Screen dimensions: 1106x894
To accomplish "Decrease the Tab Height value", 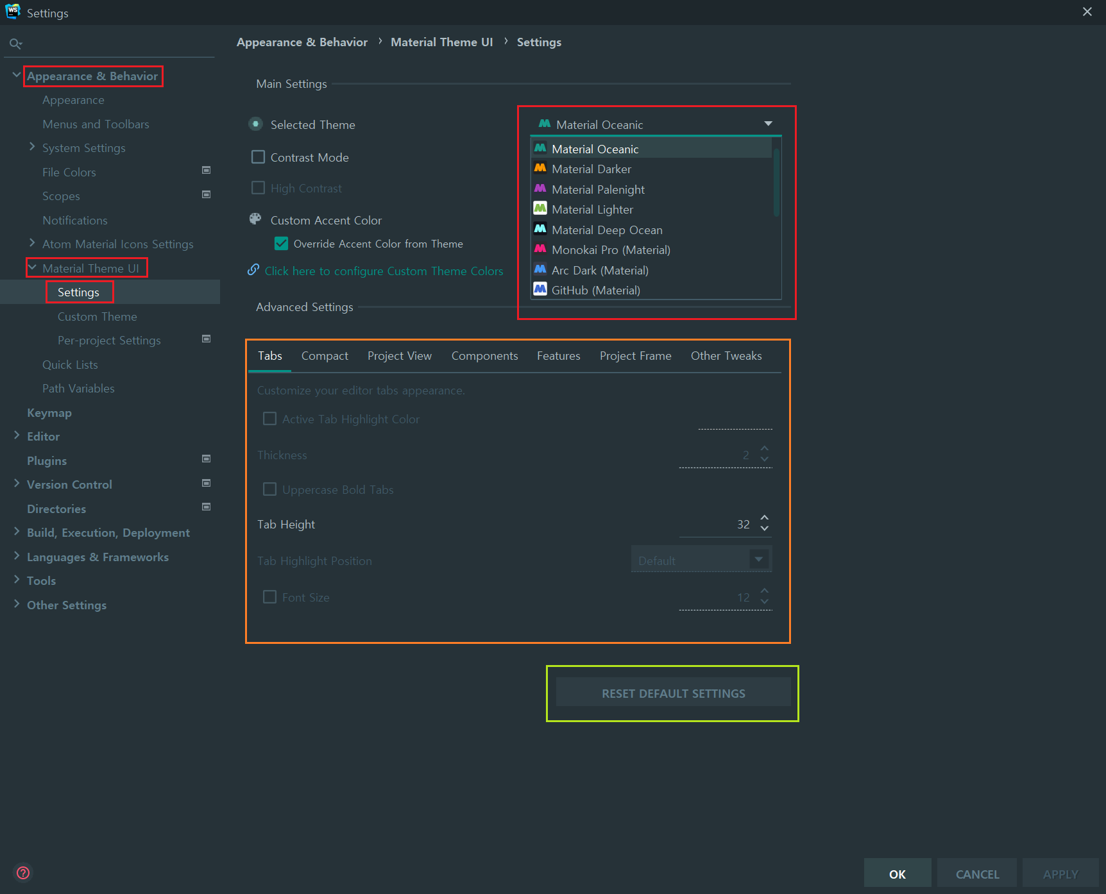I will click(764, 529).
